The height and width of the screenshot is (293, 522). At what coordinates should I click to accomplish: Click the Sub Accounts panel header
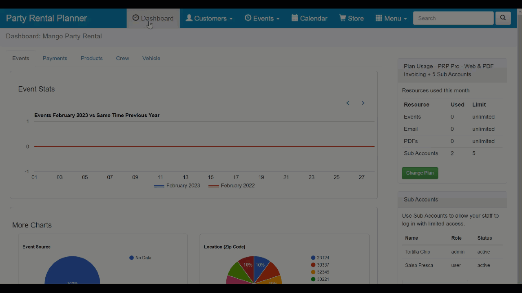point(452,199)
